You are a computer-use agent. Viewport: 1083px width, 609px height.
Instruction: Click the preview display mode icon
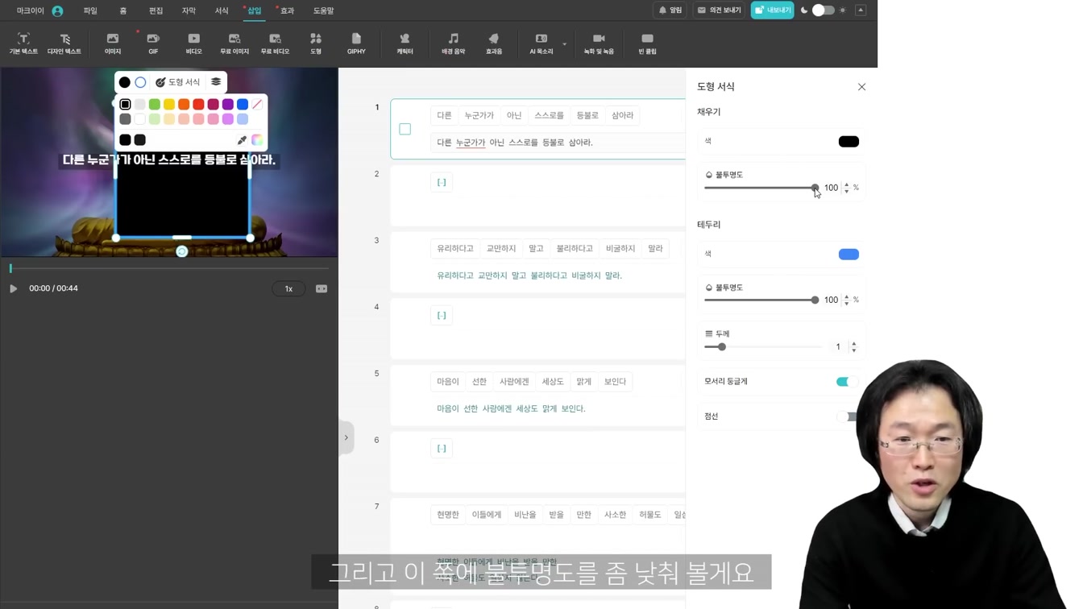tap(322, 288)
